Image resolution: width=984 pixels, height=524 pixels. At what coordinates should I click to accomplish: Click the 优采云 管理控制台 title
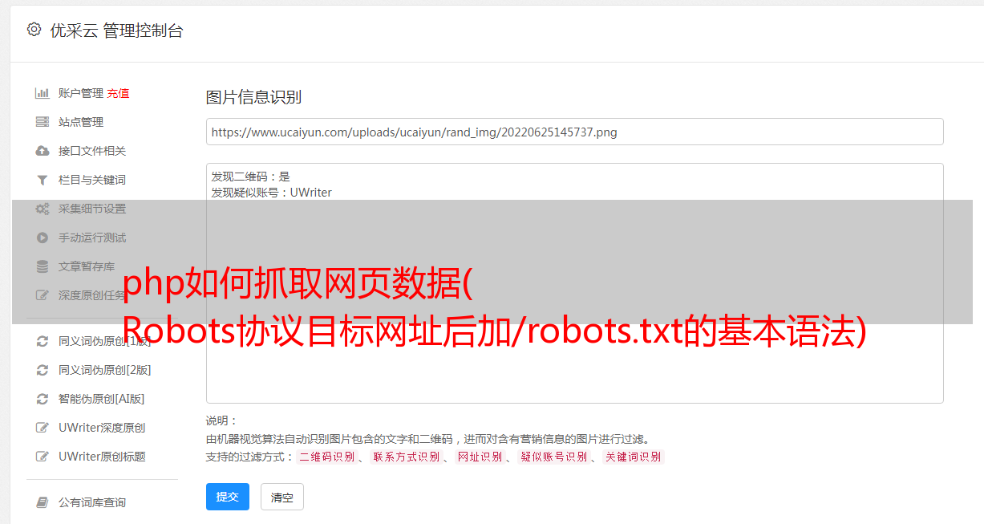click(116, 30)
